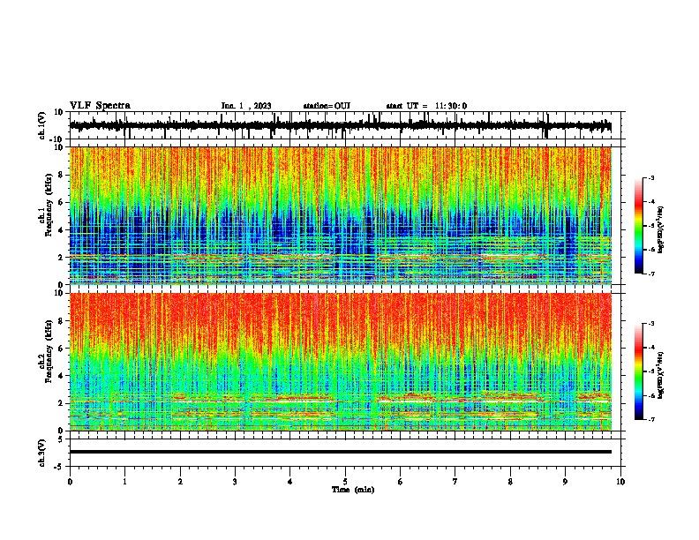
Task: Click the 'VLF Spectra' plot title
Action: coord(100,106)
